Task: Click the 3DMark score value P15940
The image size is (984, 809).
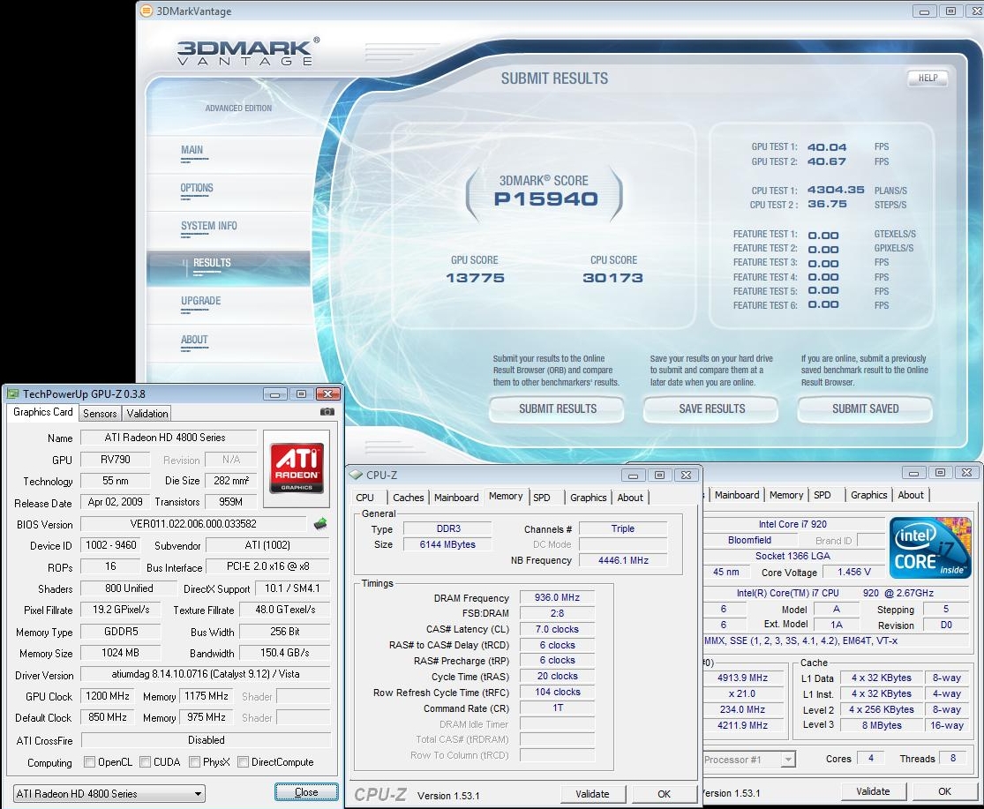Action: pyautogui.click(x=545, y=199)
